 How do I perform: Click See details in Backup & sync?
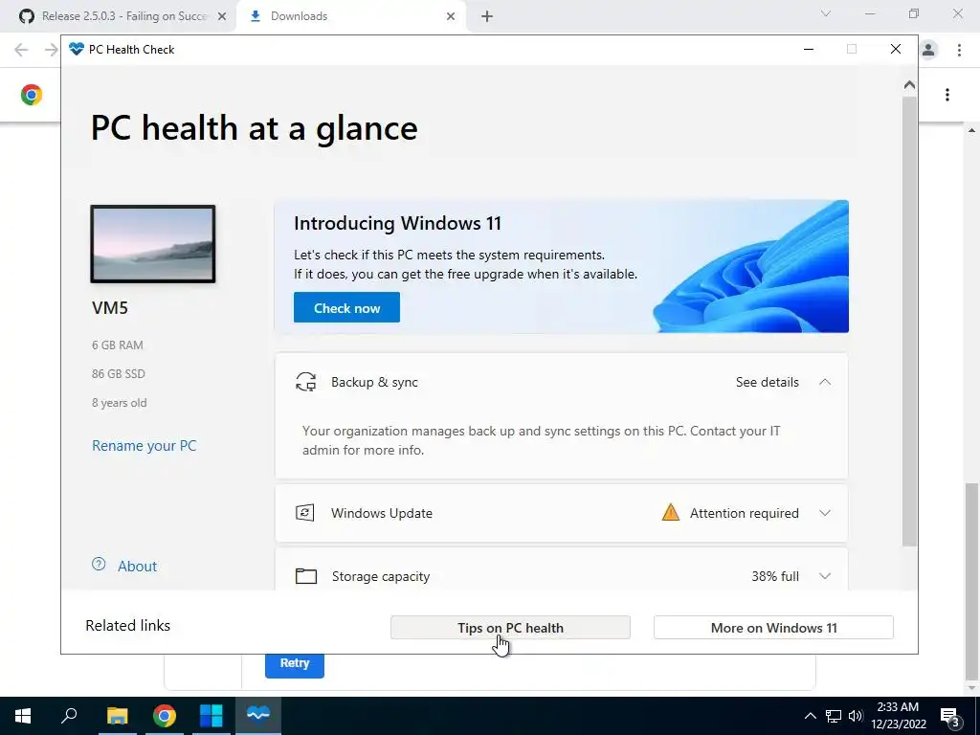(767, 382)
